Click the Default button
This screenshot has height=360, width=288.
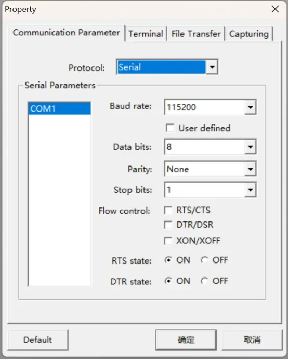(x=38, y=340)
